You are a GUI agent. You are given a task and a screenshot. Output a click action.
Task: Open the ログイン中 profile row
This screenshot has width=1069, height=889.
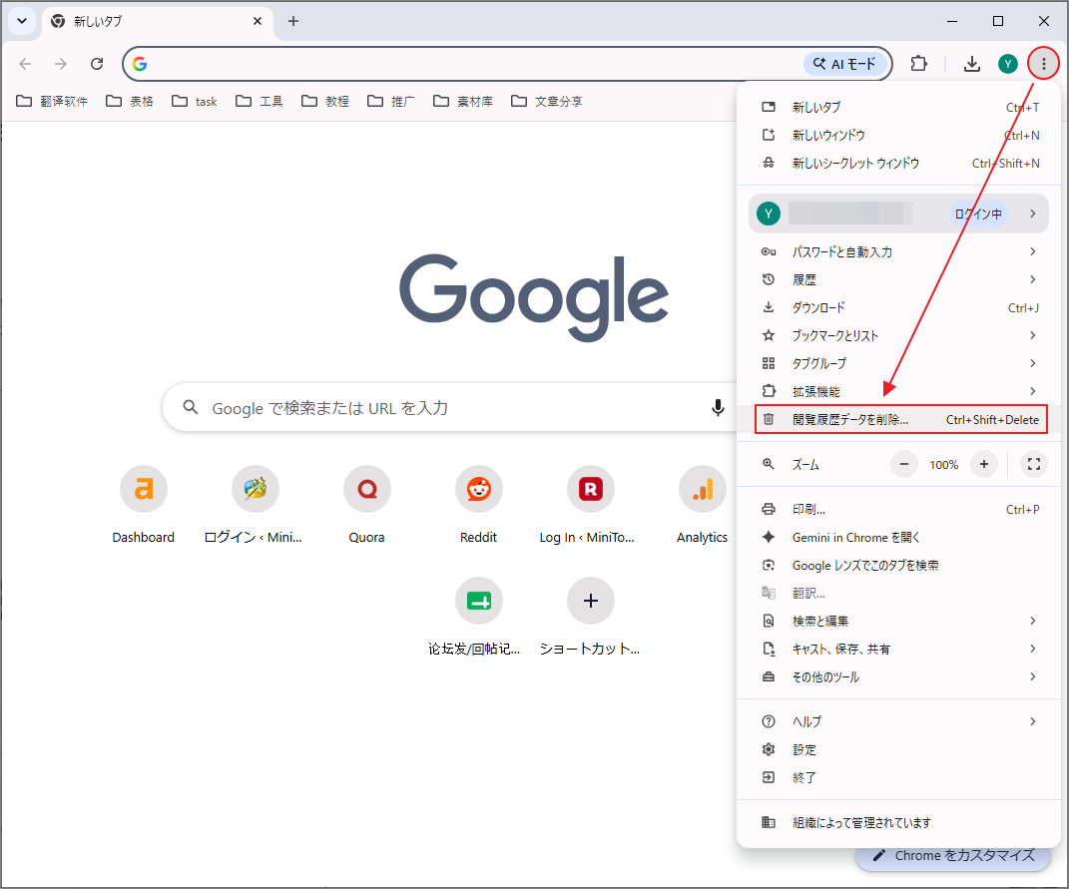click(898, 214)
